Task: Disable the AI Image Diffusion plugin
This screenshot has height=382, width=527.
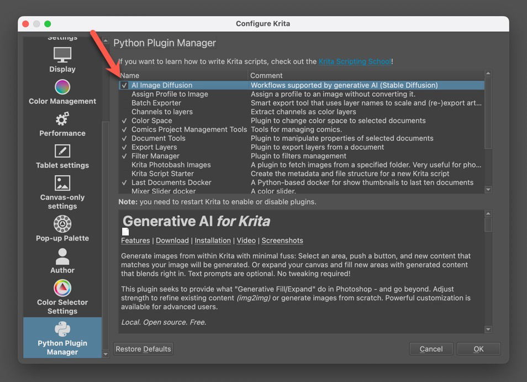Action: (x=124, y=85)
